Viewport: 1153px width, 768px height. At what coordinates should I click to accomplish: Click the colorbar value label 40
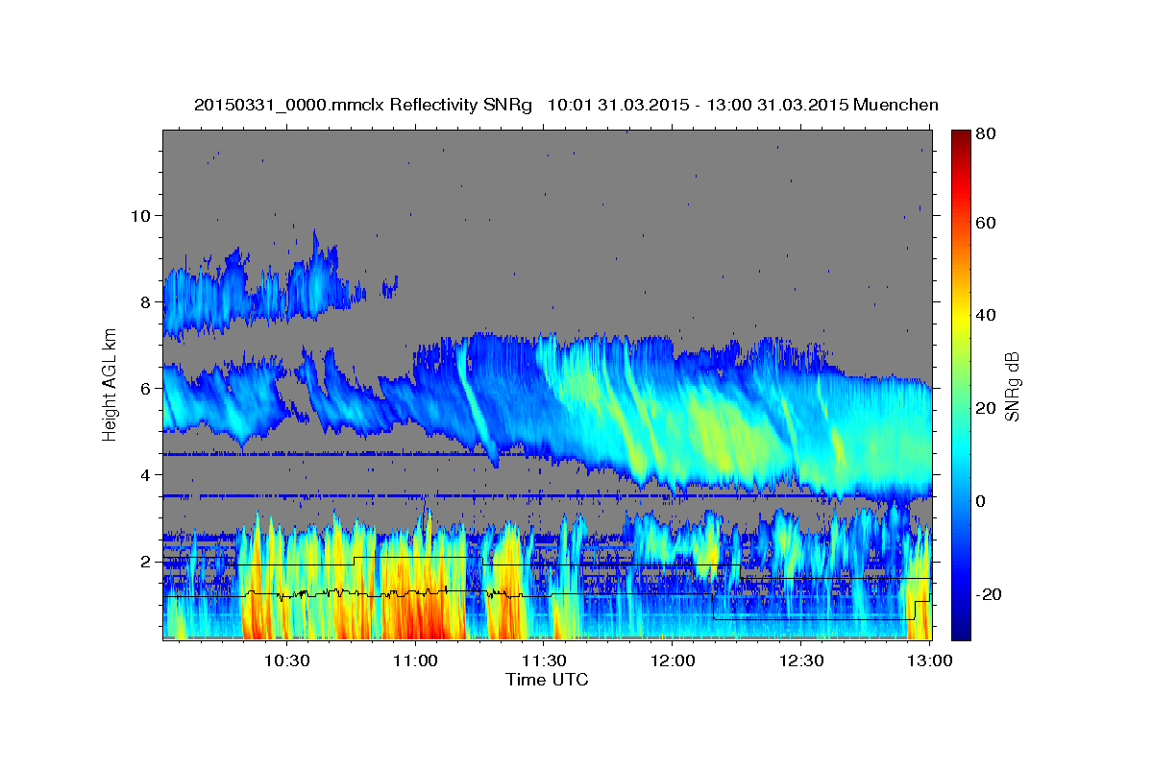tap(987, 316)
